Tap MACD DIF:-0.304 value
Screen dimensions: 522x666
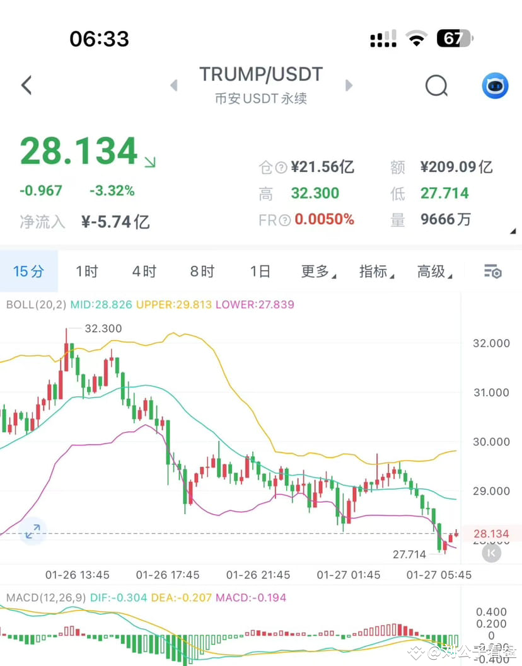coord(119,597)
